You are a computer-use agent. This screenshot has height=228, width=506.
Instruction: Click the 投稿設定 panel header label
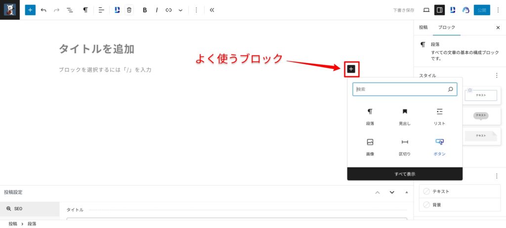(13, 193)
